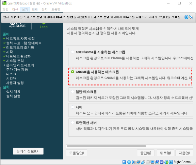Click the 시간대 sidebar step
The image size is (196, 165).
pos(11,79)
